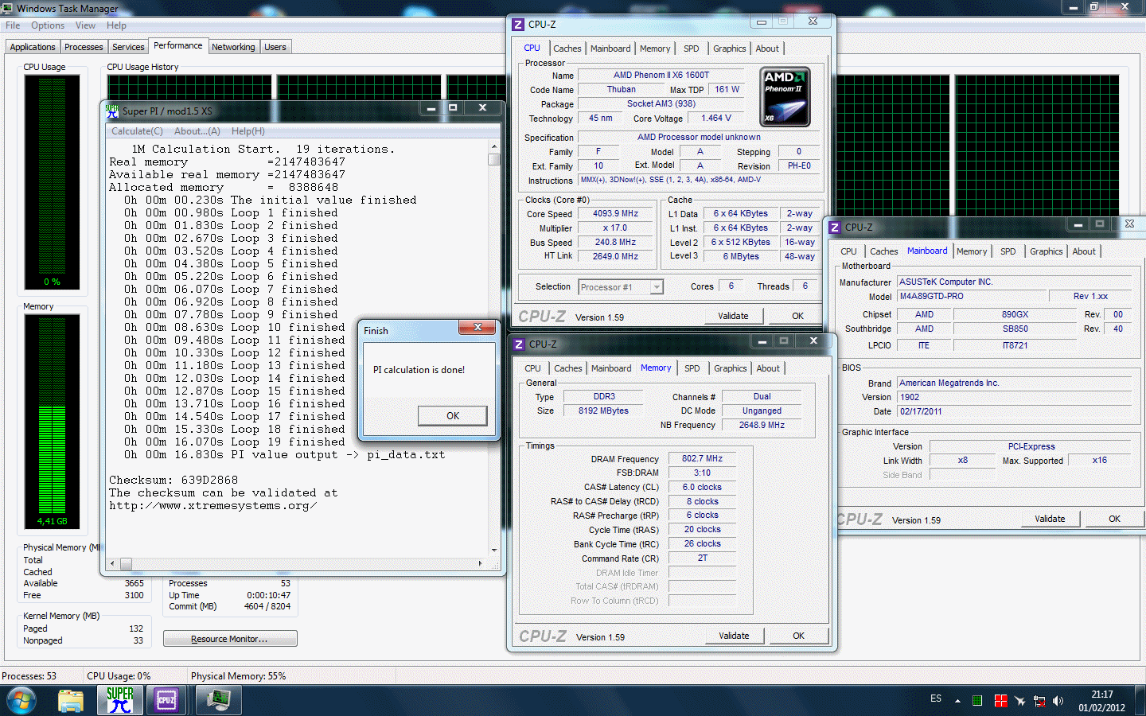This screenshot has height=716, width=1146.
Task: Open the Windows Start menu orb
Action: tap(21, 701)
